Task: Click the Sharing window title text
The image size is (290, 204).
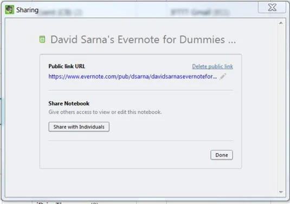Action: [27, 10]
